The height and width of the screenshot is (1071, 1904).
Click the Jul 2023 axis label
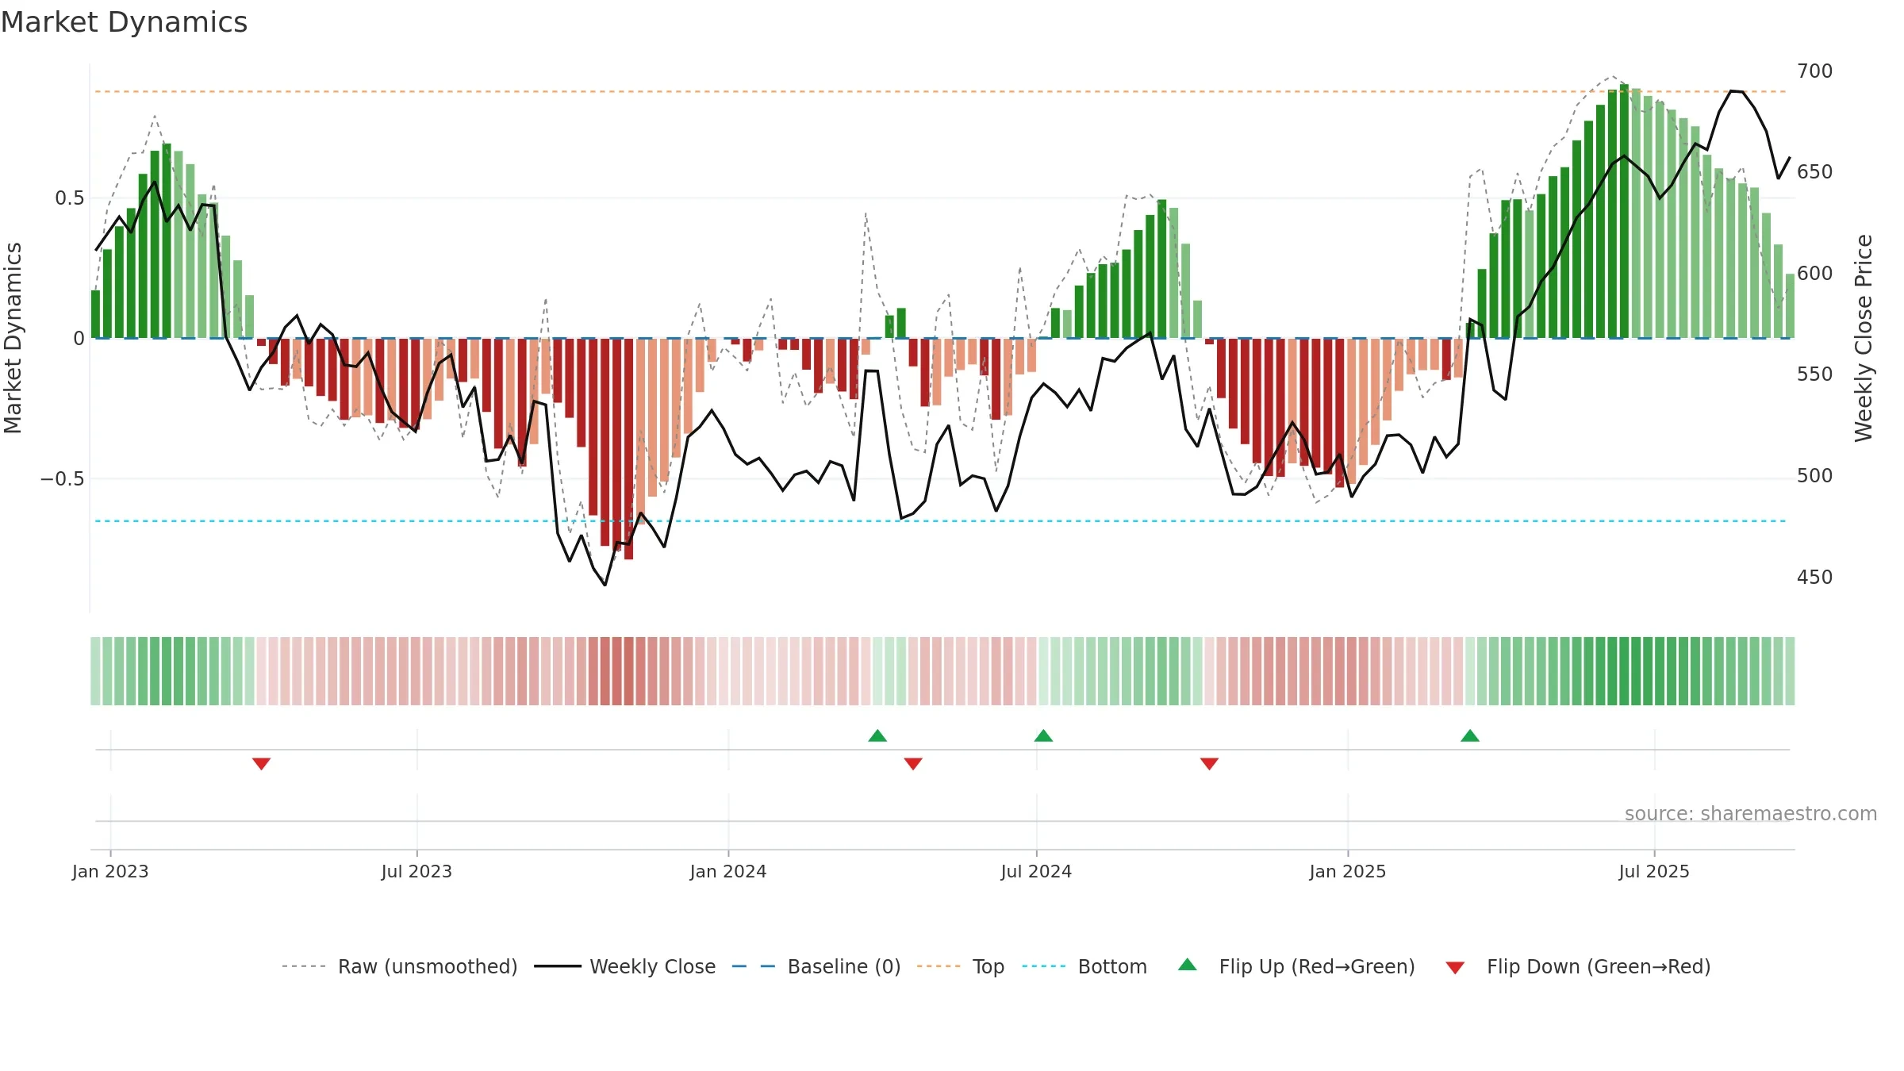416,871
